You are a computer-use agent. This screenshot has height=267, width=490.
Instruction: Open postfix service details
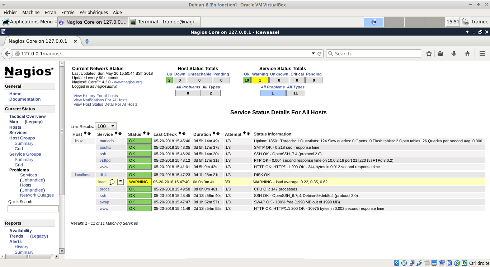pos(105,147)
